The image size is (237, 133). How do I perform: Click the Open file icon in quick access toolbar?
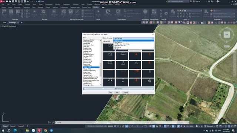click(x=10, y=1)
